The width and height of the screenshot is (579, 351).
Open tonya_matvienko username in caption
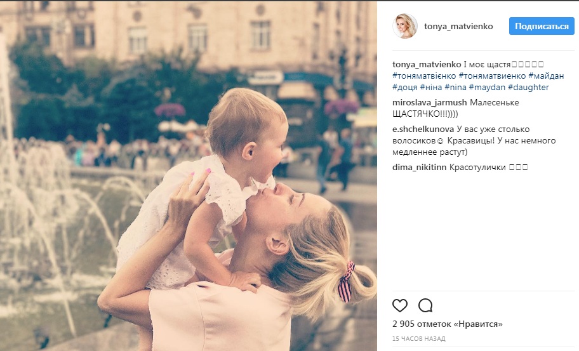pyautogui.click(x=427, y=64)
